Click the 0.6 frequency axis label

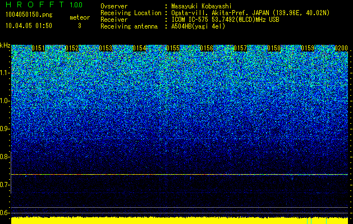pos(4,213)
